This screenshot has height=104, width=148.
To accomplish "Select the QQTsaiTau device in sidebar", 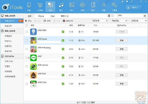I will coord(12,56).
